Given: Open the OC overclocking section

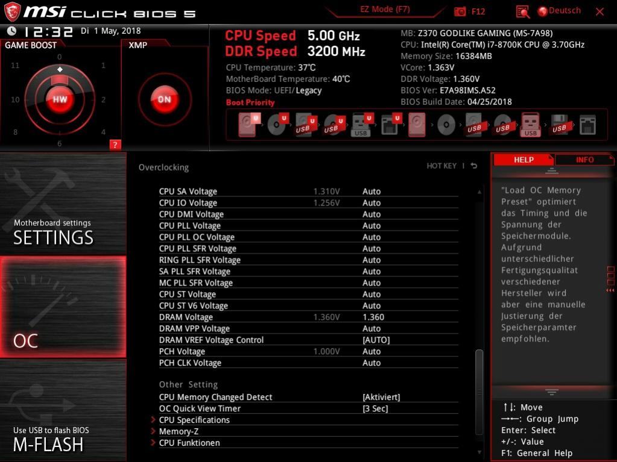Looking at the screenshot, I should click(63, 307).
